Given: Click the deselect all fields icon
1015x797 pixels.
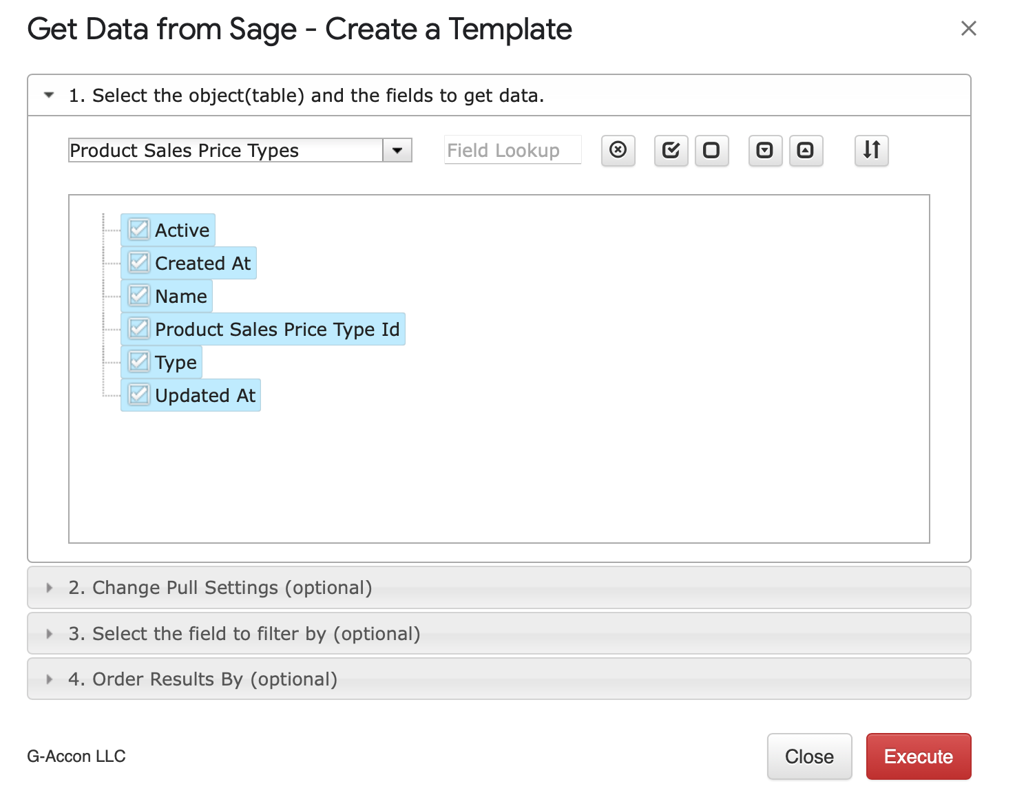Looking at the screenshot, I should (711, 150).
